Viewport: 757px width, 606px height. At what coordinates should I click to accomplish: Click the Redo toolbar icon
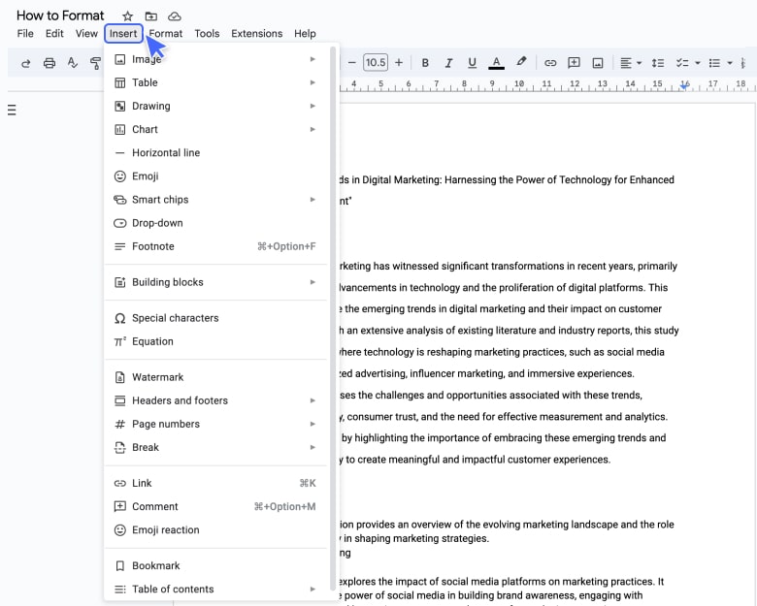click(25, 63)
